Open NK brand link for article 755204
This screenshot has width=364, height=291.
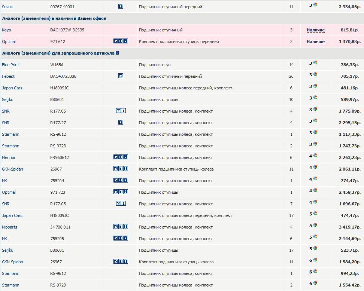click(x=4, y=181)
